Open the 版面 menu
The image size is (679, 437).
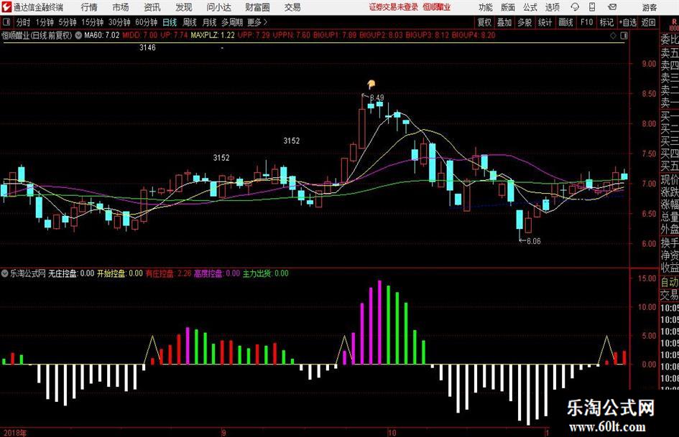(507, 7)
